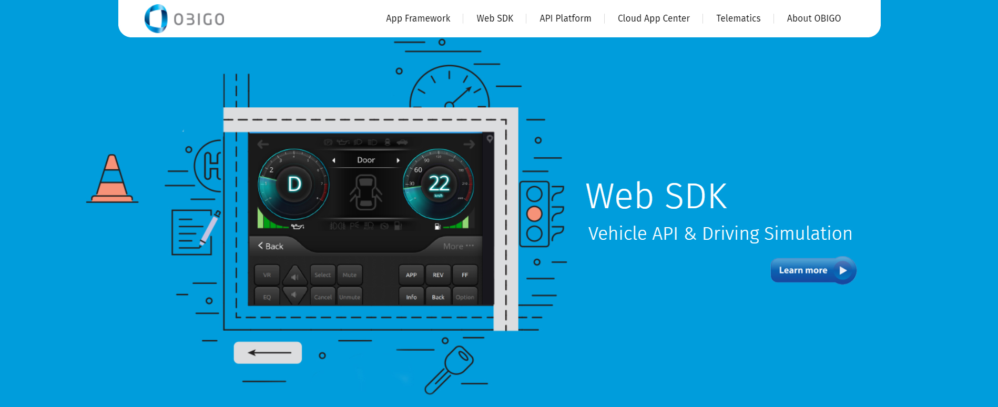The image size is (998, 407).
Task: Expand the More options in simulator
Action: [458, 246]
